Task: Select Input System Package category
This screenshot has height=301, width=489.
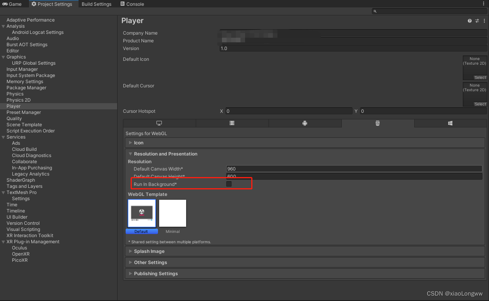Action: point(31,75)
